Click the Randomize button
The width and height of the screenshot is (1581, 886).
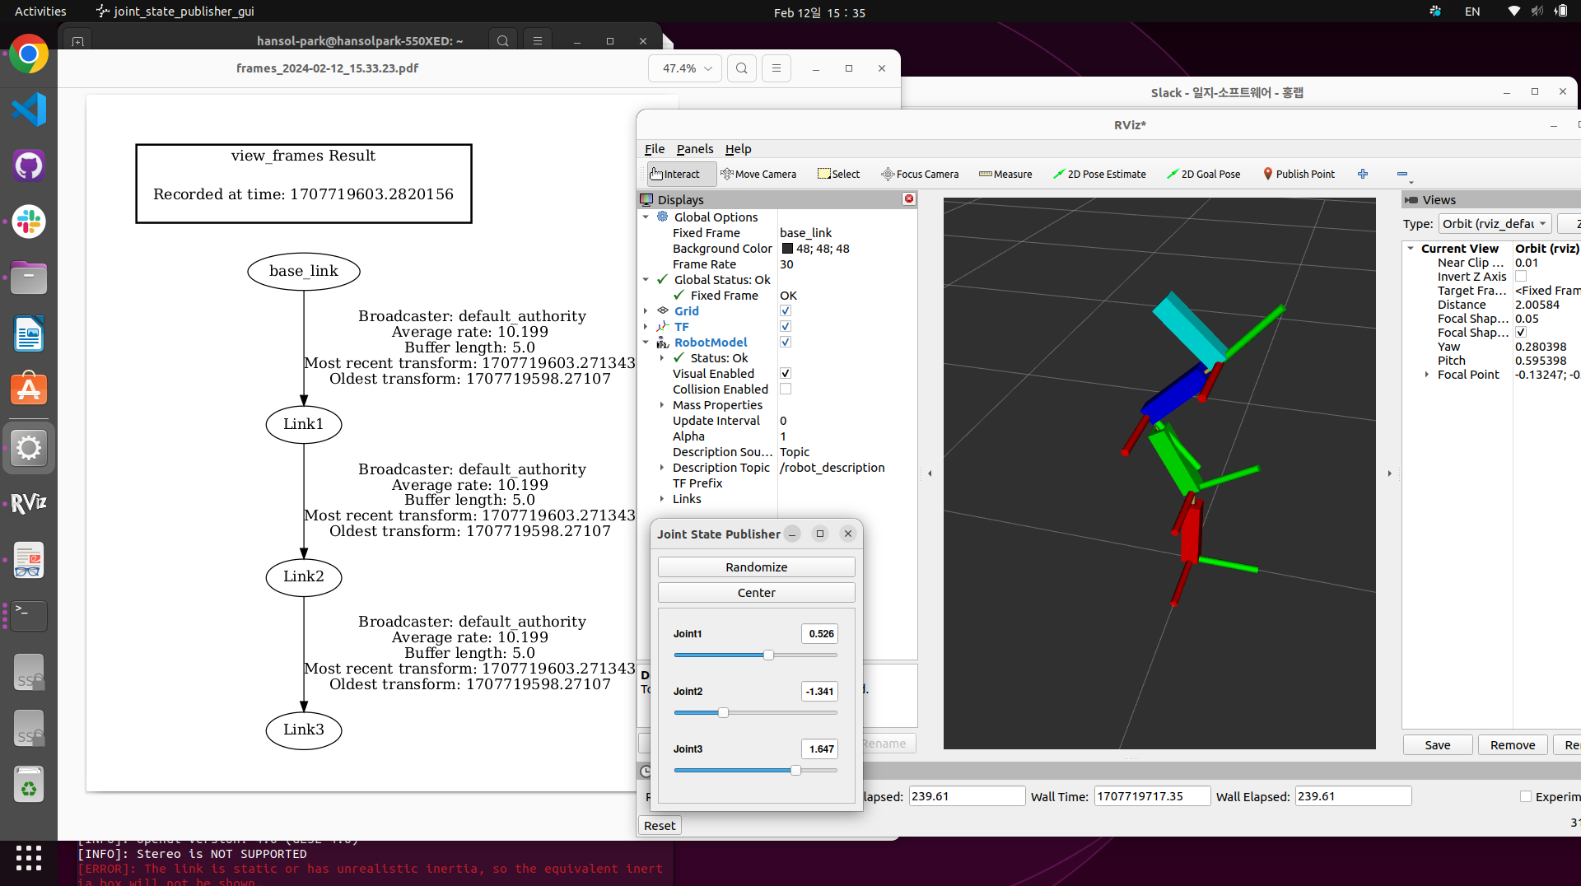click(757, 567)
